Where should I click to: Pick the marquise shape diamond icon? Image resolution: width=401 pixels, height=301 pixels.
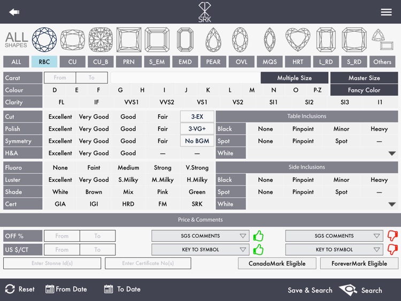click(269, 40)
